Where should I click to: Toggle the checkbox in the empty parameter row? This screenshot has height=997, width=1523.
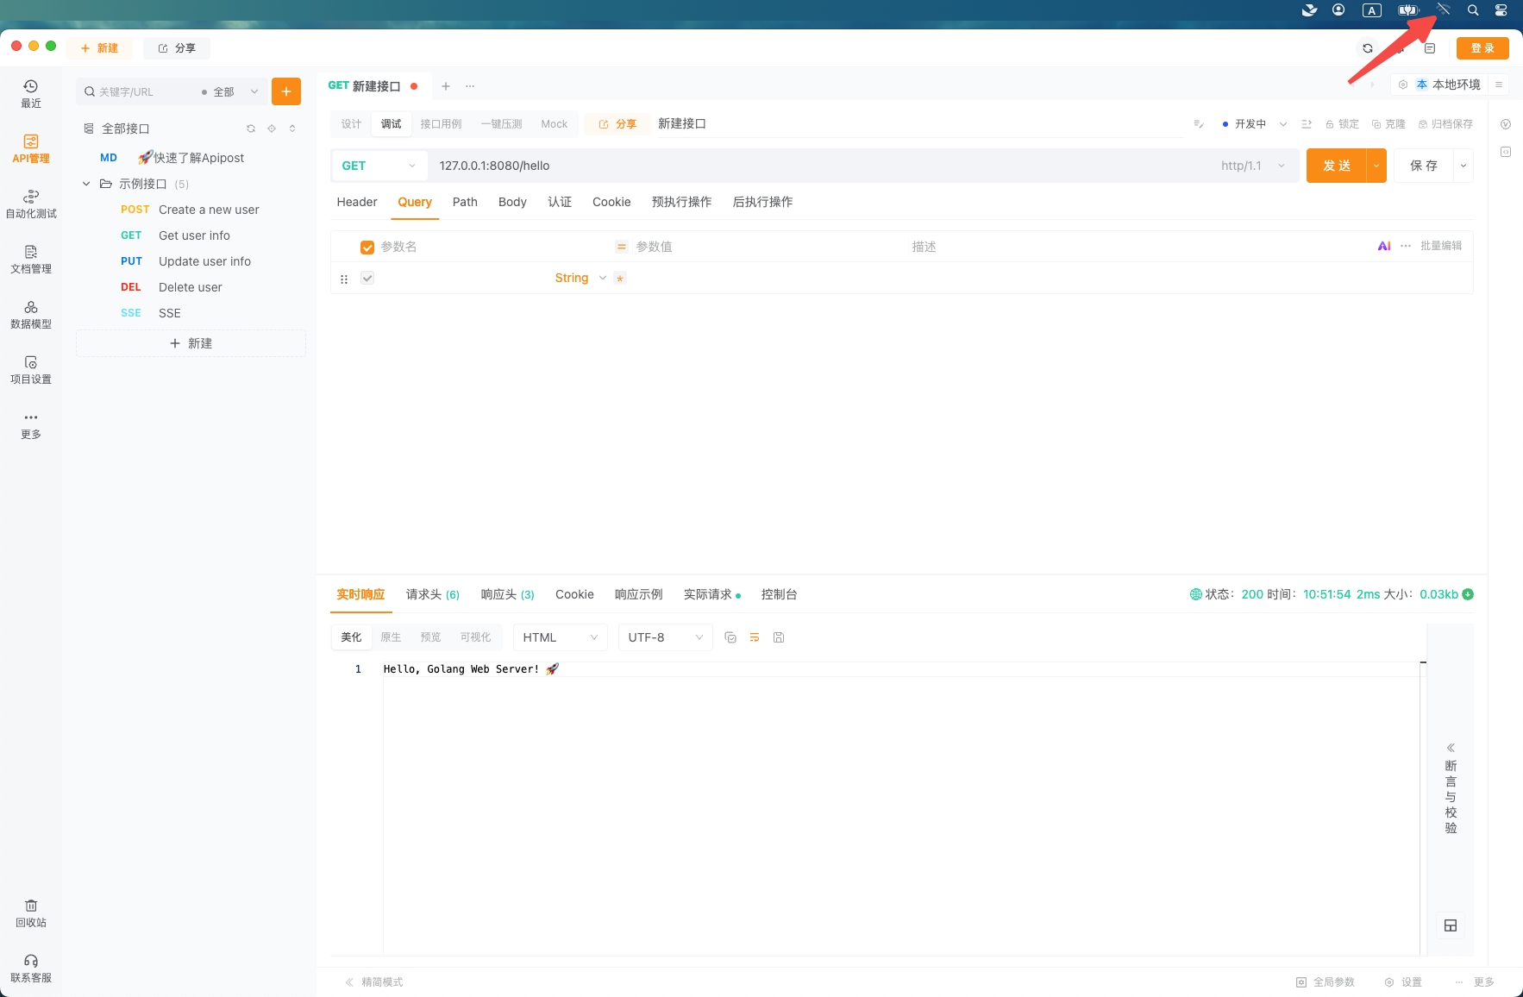tap(367, 278)
